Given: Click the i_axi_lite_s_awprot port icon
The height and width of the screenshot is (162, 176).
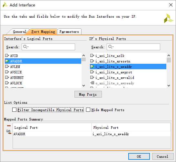Looking at the screenshot, I should pos(92,72).
